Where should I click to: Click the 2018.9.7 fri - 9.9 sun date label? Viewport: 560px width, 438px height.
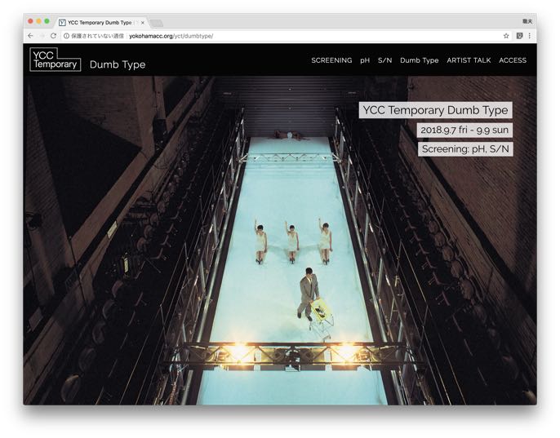(464, 130)
